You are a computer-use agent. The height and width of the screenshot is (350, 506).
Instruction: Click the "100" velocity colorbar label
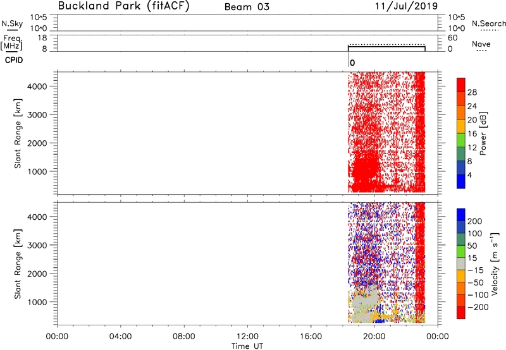[475, 234]
